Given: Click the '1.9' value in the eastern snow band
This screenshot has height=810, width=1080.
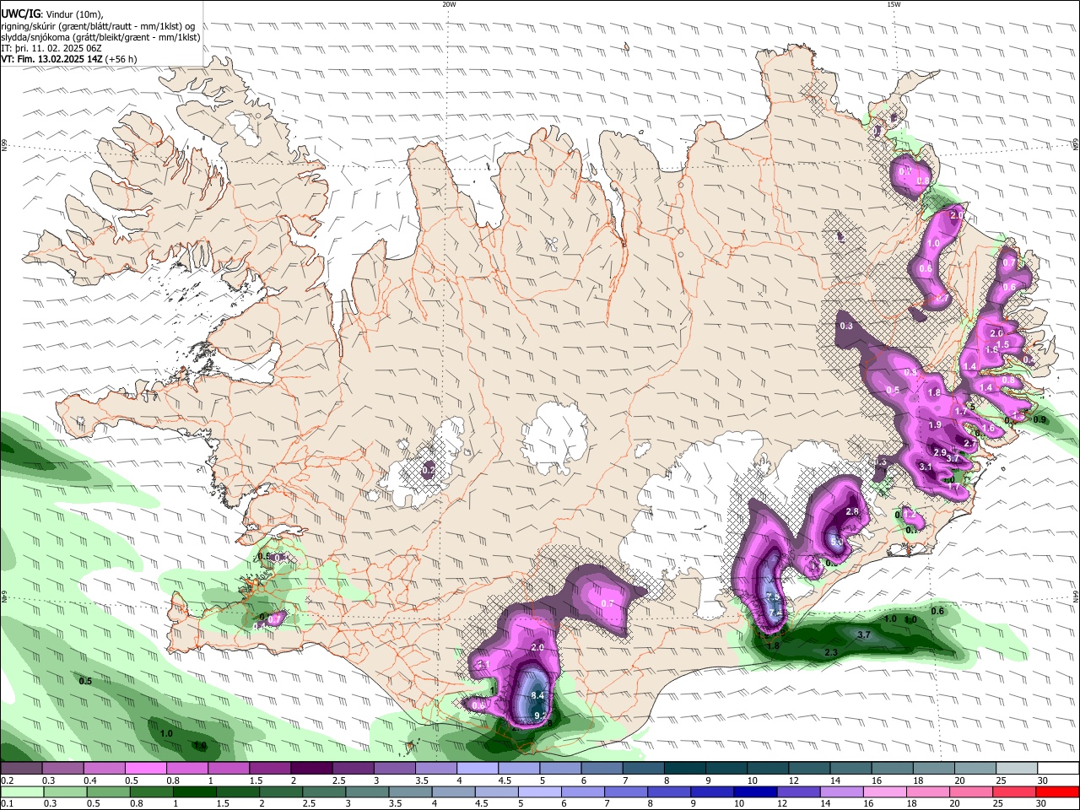Looking at the screenshot, I should point(935,425).
